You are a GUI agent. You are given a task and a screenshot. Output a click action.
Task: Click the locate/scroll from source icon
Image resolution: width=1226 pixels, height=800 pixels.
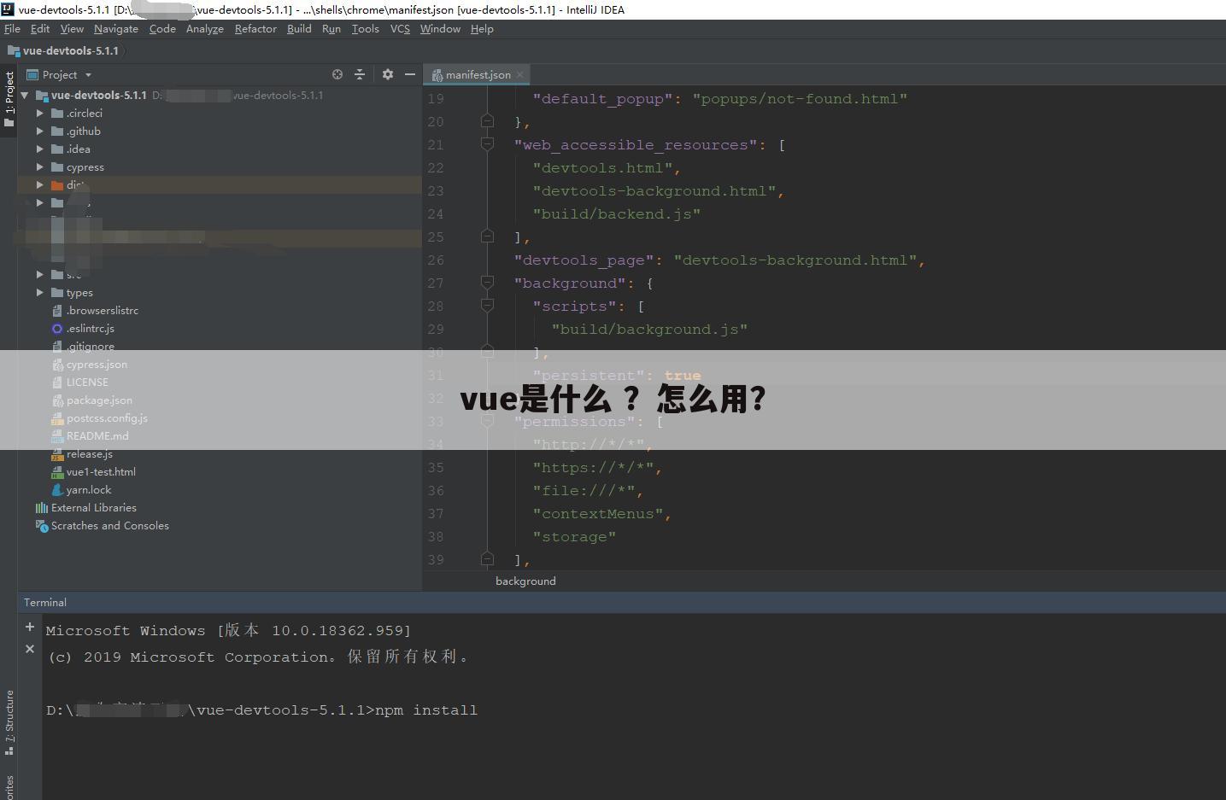(337, 74)
